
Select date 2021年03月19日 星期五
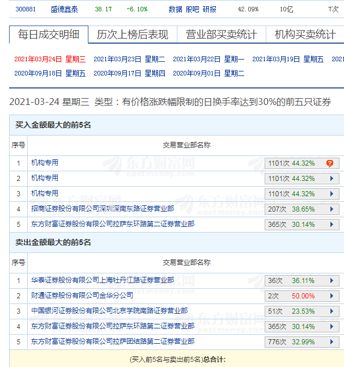pyautogui.click(x=288, y=59)
